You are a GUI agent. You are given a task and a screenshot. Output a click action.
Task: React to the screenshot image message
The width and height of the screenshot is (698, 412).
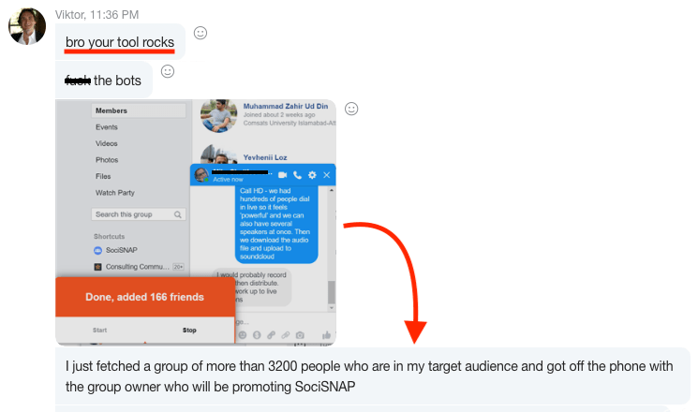point(351,109)
